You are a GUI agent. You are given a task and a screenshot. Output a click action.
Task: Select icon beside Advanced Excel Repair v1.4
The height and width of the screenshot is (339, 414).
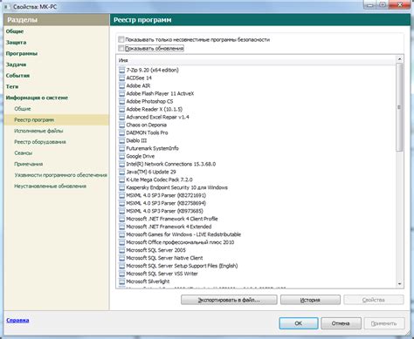[x=121, y=117]
